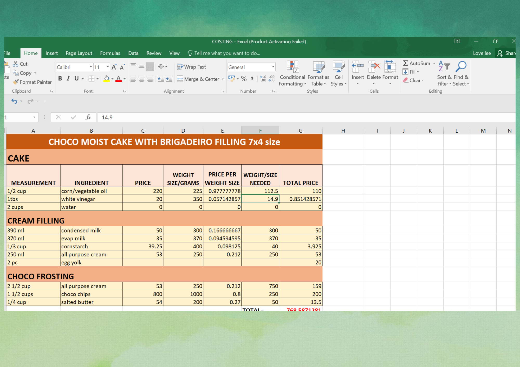The width and height of the screenshot is (520, 367).
Task: Click the Increase Font Size icon
Action: 114,67
